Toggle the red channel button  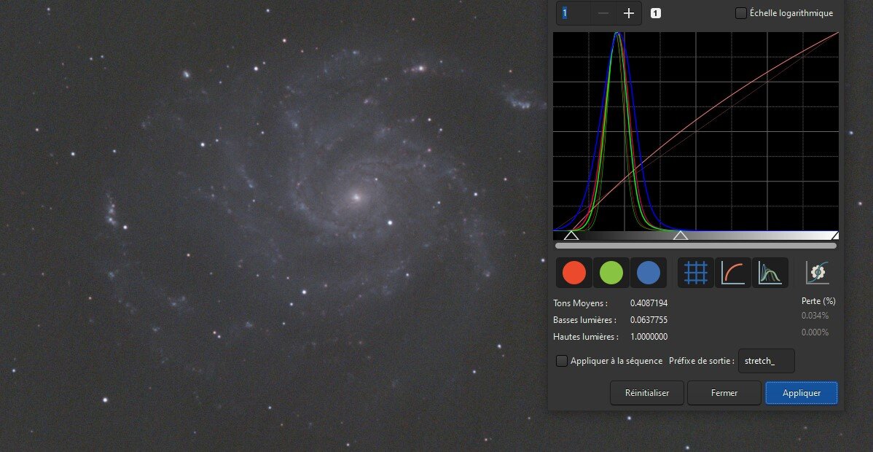(x=574, y=273)
